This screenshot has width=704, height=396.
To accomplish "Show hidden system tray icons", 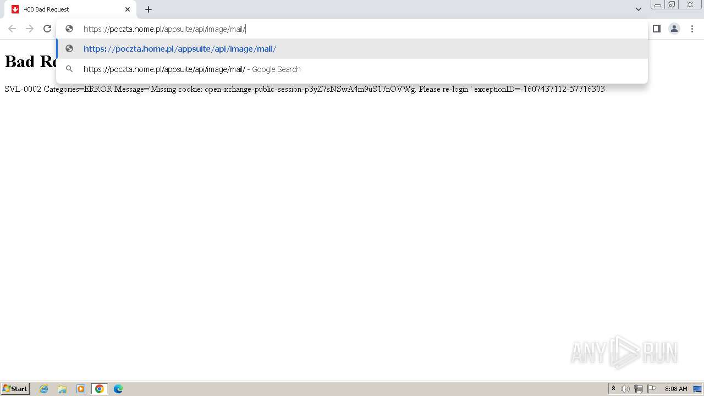I will (x=613, y=389).
